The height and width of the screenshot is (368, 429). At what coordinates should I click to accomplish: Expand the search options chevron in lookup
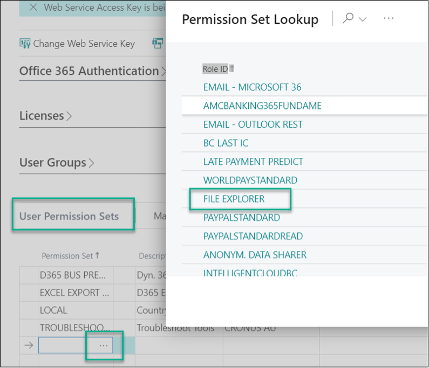coord(363,19)
